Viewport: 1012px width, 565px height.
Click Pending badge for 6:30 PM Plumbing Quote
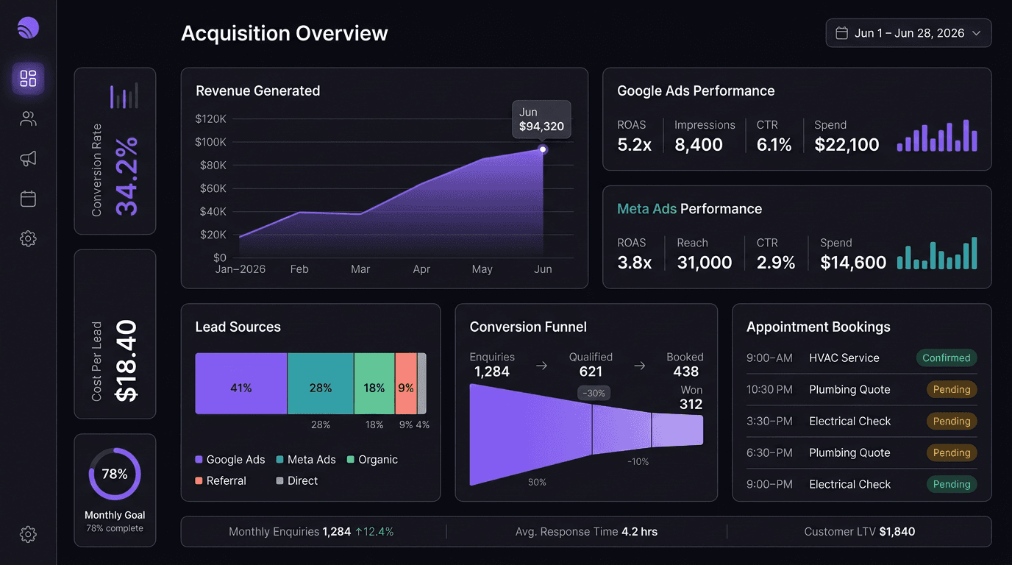click(952, 453)
